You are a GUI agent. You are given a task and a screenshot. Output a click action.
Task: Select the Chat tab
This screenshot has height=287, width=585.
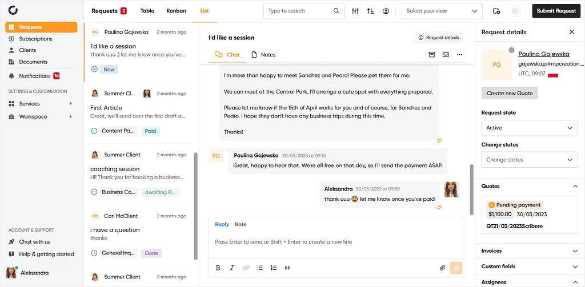(227, 55)
